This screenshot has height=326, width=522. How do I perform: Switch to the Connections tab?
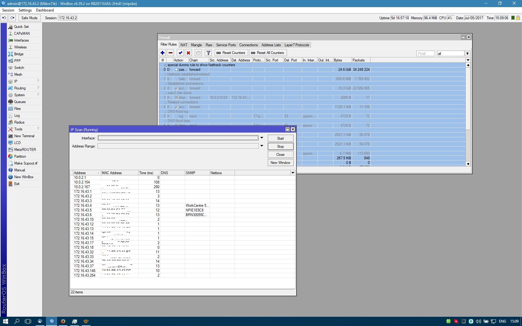(248, 45)
